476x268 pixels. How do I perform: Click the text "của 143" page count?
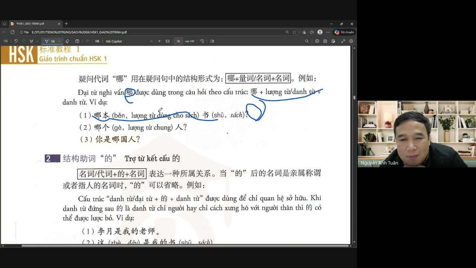tap(190, 41)
